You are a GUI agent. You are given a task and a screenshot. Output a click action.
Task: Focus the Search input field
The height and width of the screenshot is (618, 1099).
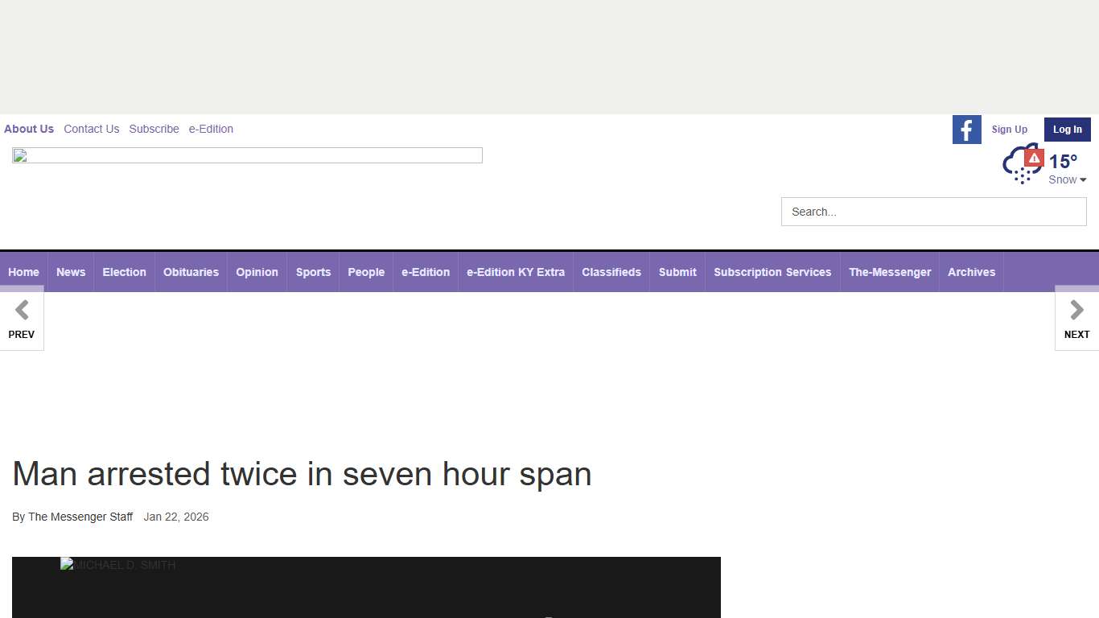933,212
